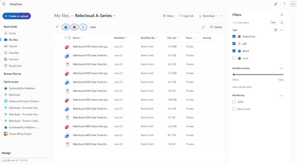297x165 pixels.
Task: Open the view options sliders icon
Action: 203,27
